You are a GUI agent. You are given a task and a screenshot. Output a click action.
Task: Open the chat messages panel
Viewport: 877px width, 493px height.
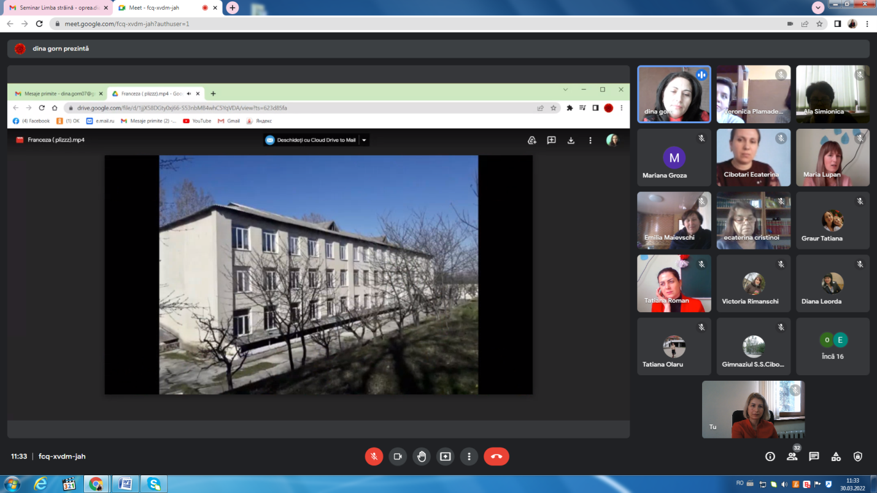pos(814,456)
